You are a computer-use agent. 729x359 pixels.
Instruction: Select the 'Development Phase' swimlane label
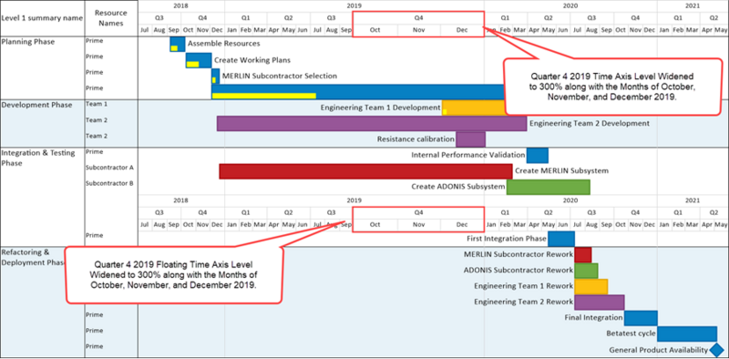coord(36,105)
